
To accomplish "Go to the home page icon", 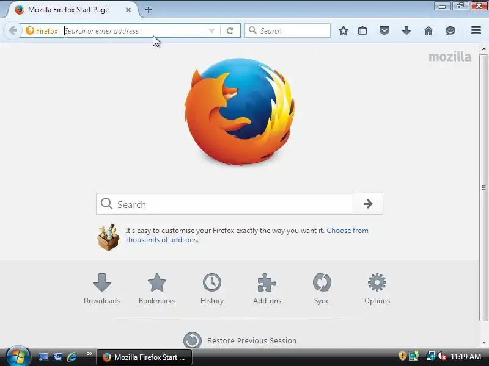I will coord(428,30).
